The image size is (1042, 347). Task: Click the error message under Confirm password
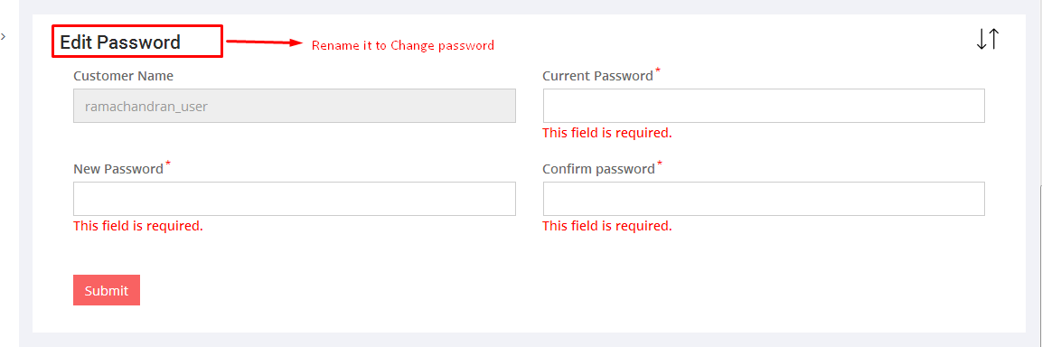tap(607, 226)
